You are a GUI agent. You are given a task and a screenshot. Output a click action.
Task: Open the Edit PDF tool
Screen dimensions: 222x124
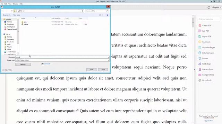click(204, 31)
